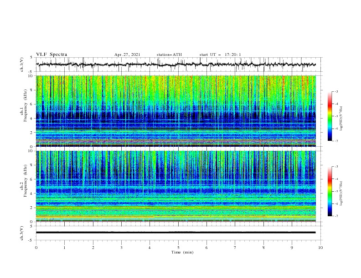Click the "VLF Spectra" plot title
The height and width of the screenshot is (278, 361).
pos(52,55)
